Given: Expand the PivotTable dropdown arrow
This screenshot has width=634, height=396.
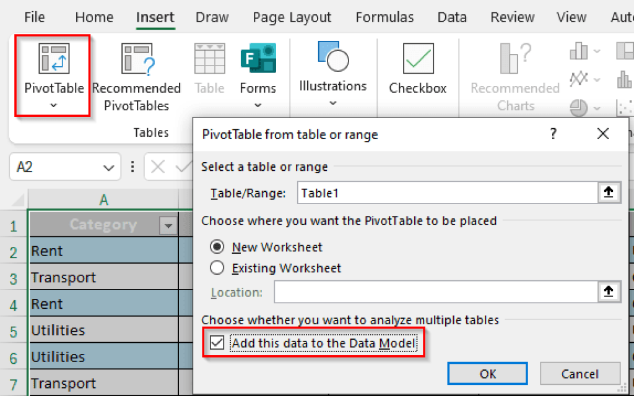Looking at the screenshot, I should click(53, 106).
